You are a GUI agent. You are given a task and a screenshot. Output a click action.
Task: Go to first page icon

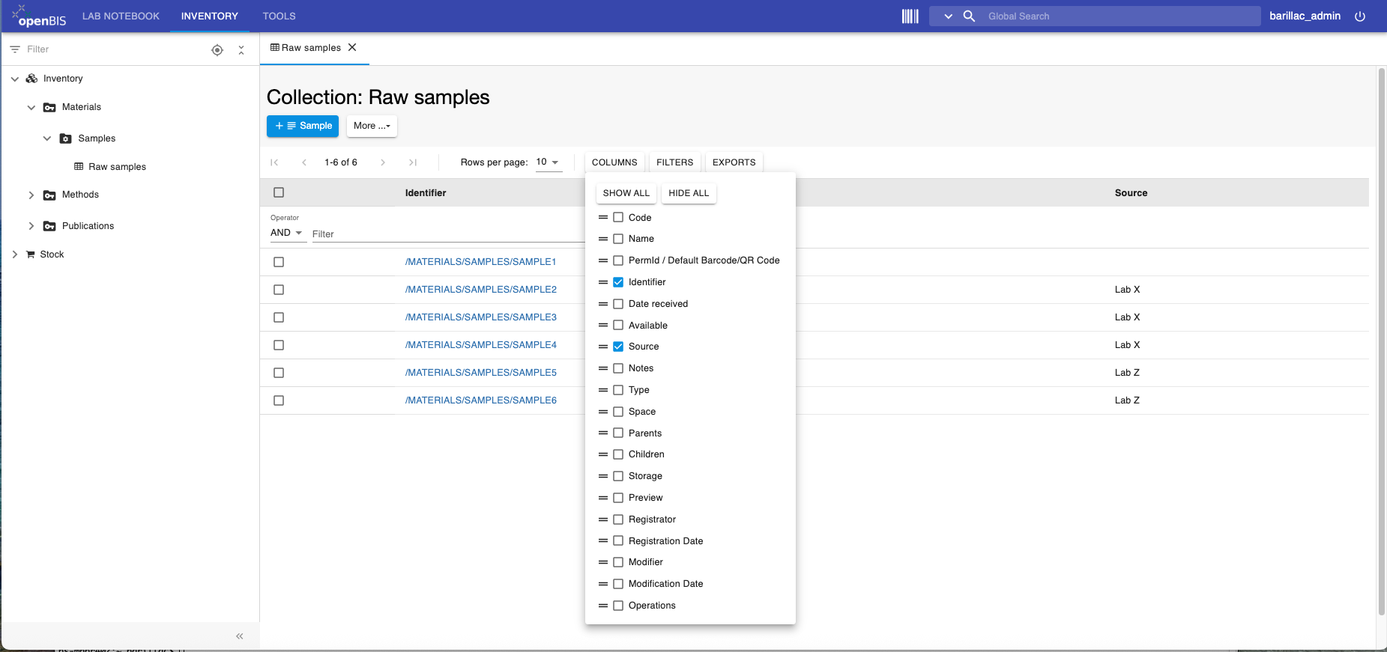[274, 162]
